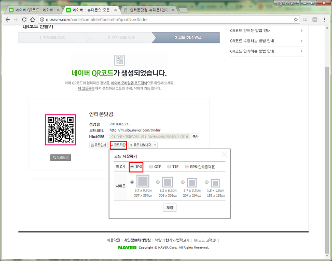The width and height of the screenshot is (332, 261).
Task: Open a new tab with the new tab button
Action: pos(183,10)
